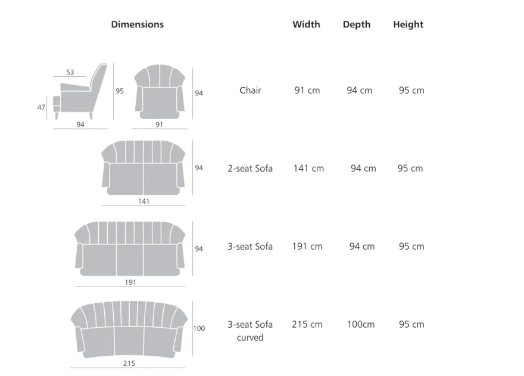Click the Chair row label
This screenshot has width=524, height=376.
[x=250, y=91]
